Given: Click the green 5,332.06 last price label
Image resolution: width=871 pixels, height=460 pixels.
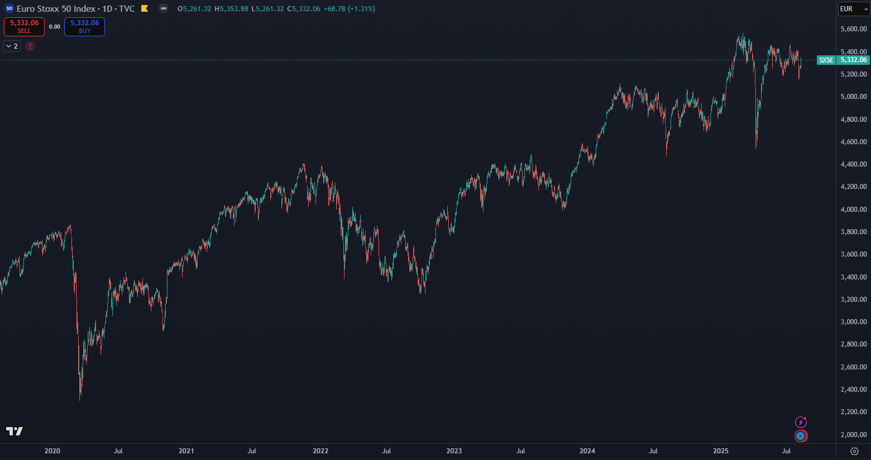Looking at the screenshot, I should click(853, 60).
